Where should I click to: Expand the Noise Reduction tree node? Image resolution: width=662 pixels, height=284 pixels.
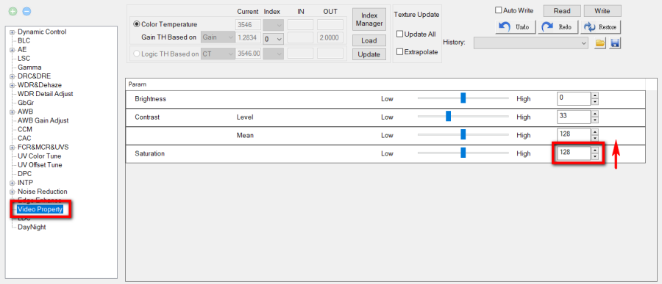(x=13, y=192)
